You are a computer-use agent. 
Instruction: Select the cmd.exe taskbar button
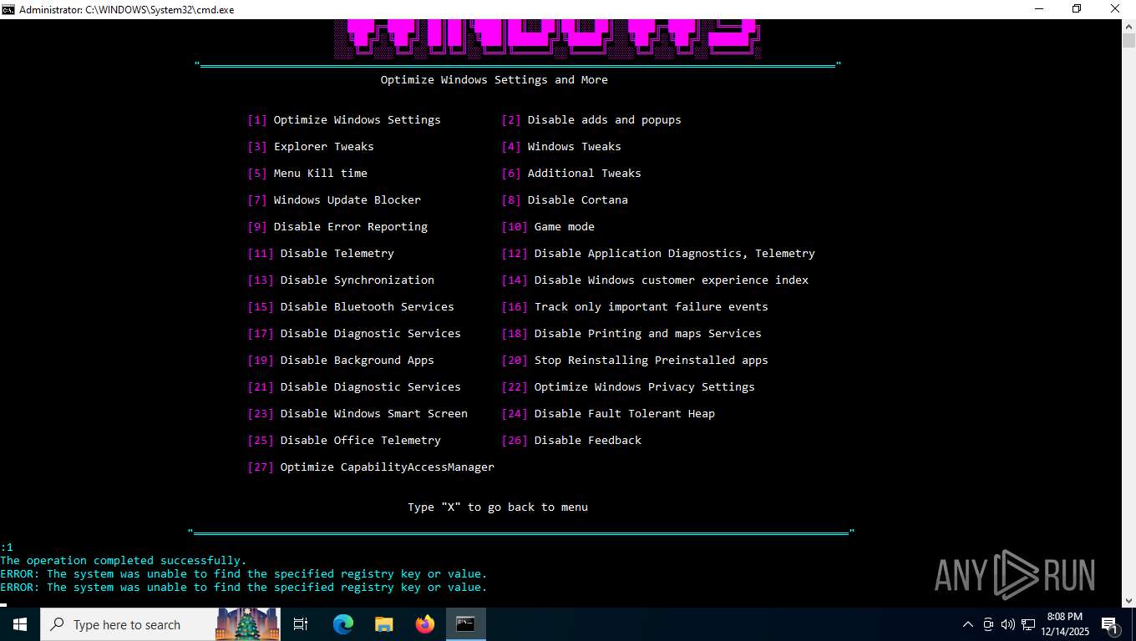click(x=466, y=624)
